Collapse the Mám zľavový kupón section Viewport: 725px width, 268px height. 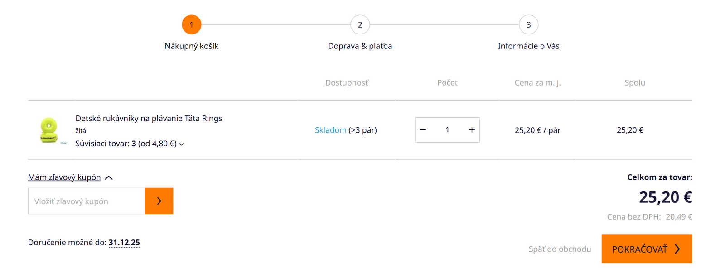tap(109, 177)
